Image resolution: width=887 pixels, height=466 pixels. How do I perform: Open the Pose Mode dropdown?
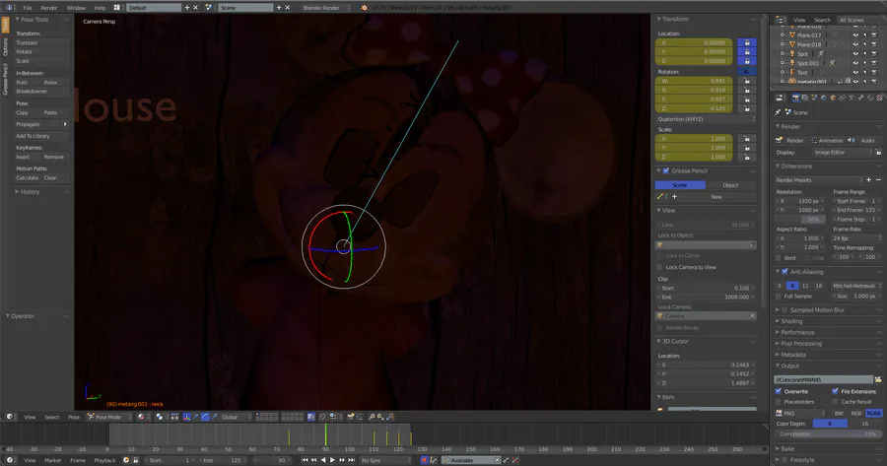(109, 417)
